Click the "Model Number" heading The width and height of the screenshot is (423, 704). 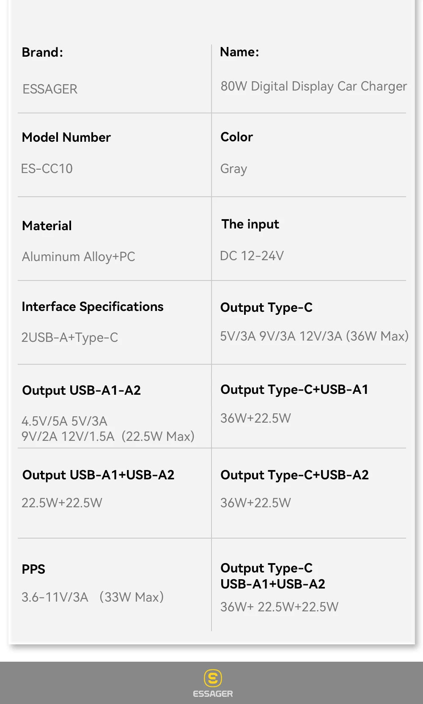tap(66, 137)
